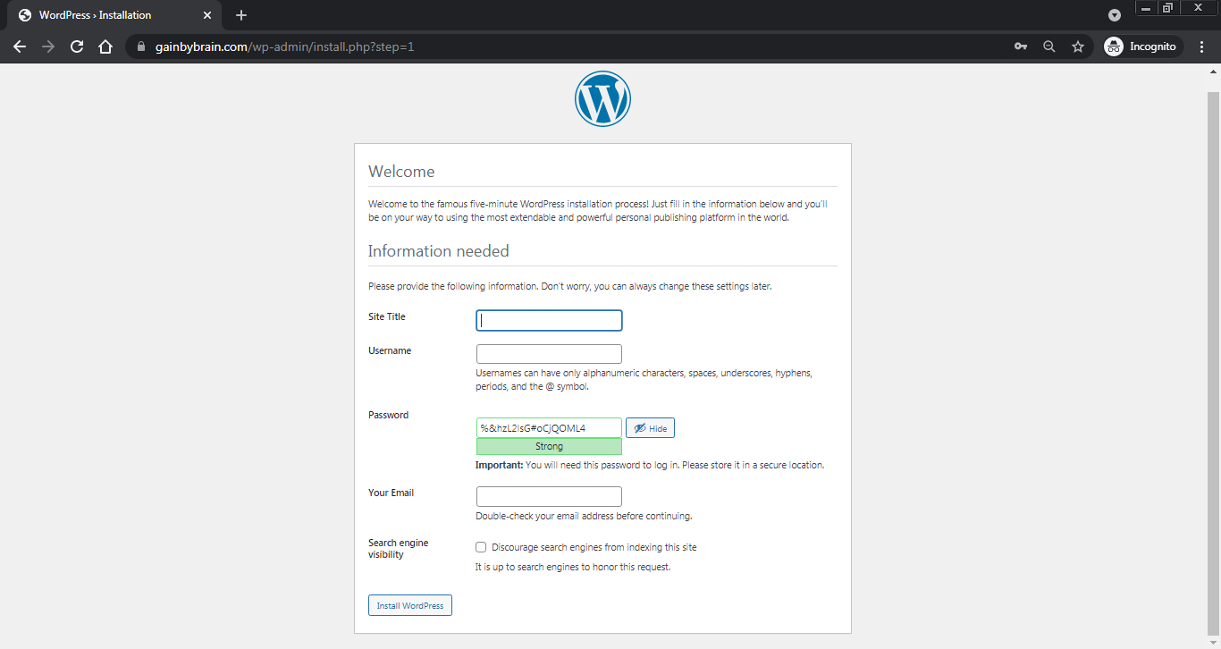Minimize the browser window

(1146, 8)
